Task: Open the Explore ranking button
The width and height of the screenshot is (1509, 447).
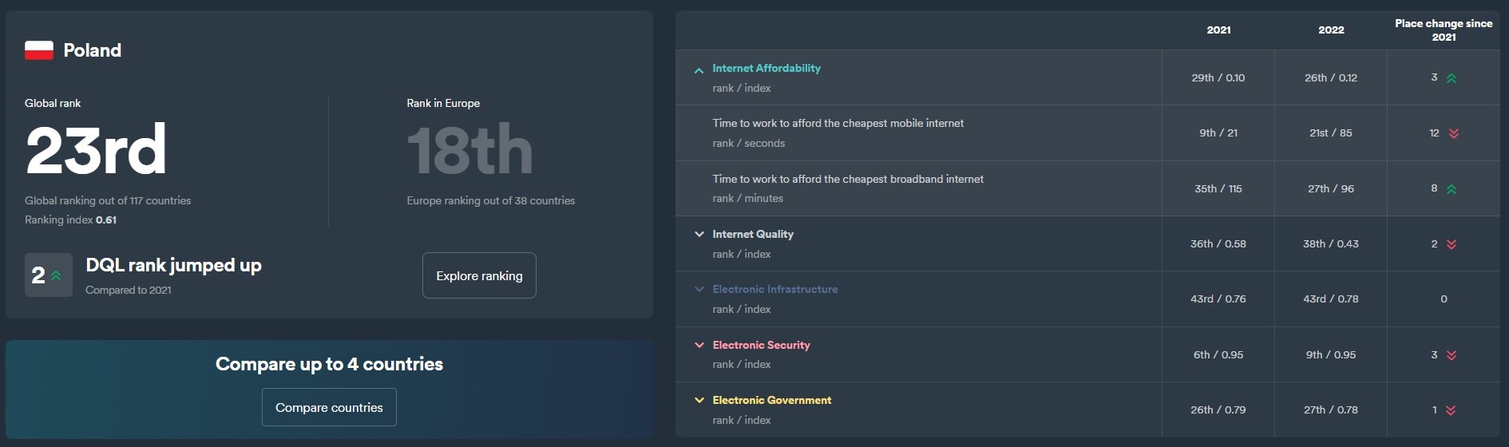Action: click(479, 275)
